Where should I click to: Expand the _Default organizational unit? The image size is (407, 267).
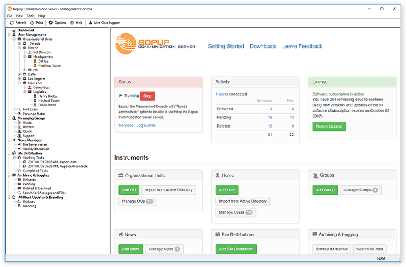(20, 43)
